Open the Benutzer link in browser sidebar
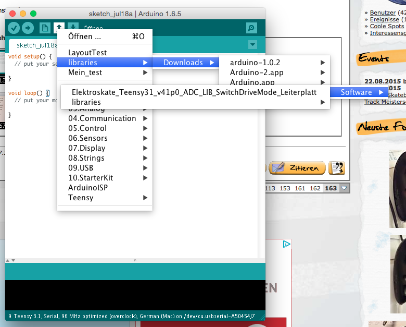The width and height of the screenshot is (406, 327). tap(383, 13)
